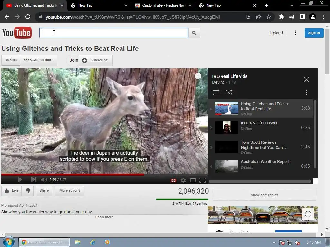The image size is (330, 247).
Task: Click the 888K Subscribers count
Action: click(x=38, y=60)
